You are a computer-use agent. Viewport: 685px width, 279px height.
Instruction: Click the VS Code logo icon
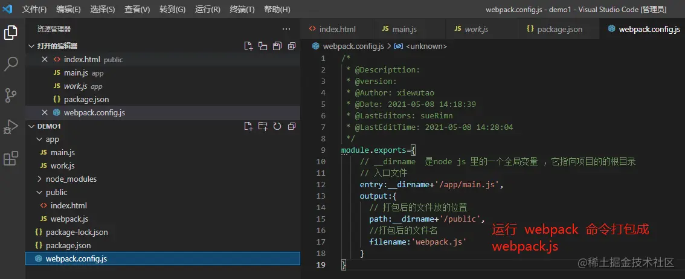7,9
